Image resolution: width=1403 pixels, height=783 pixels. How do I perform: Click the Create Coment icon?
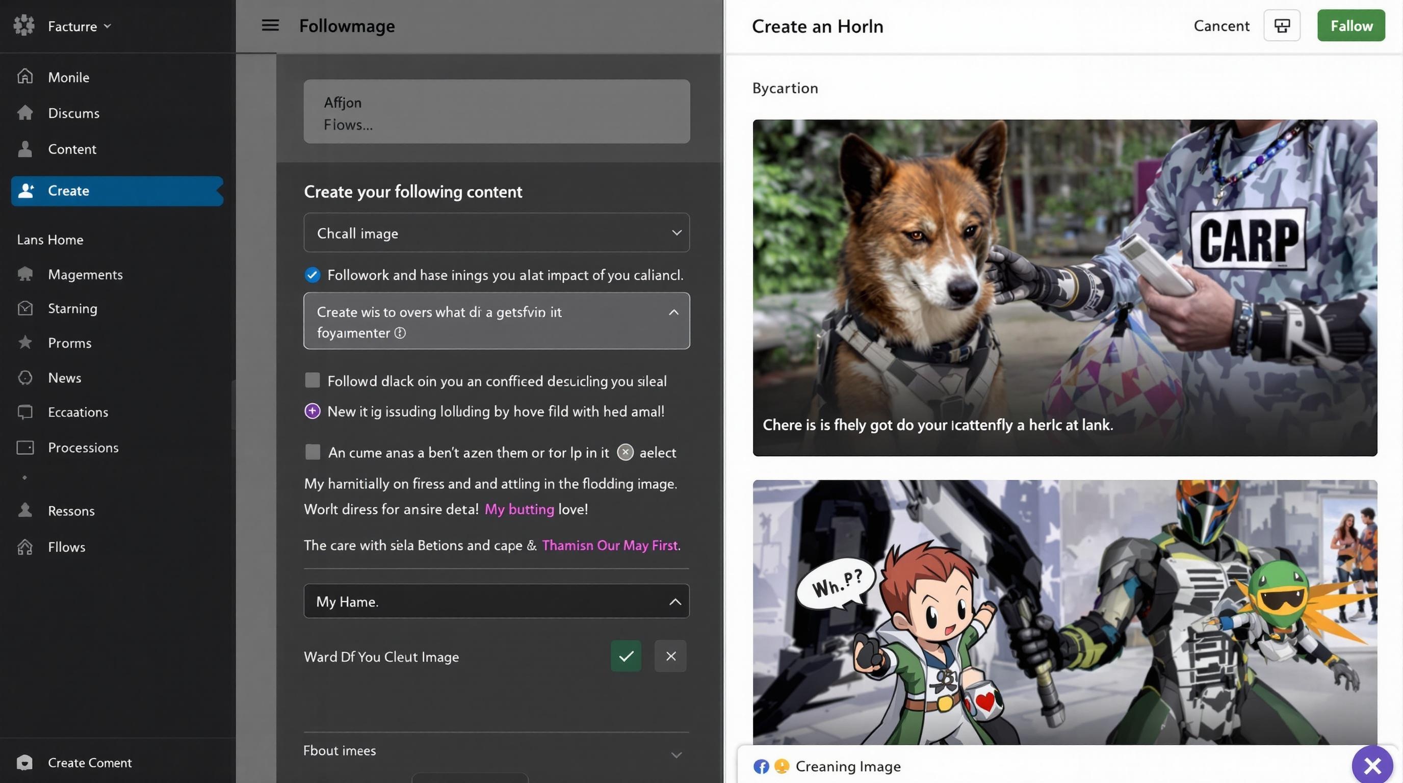[24, 762]
